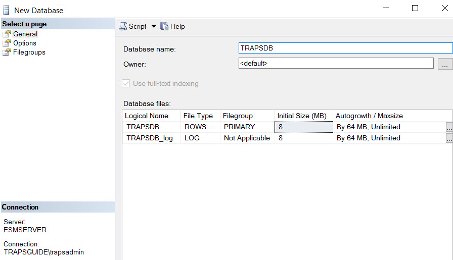Open autogrowth settings for TRAPSDB row
453x260 pixels.
[449, 127]
